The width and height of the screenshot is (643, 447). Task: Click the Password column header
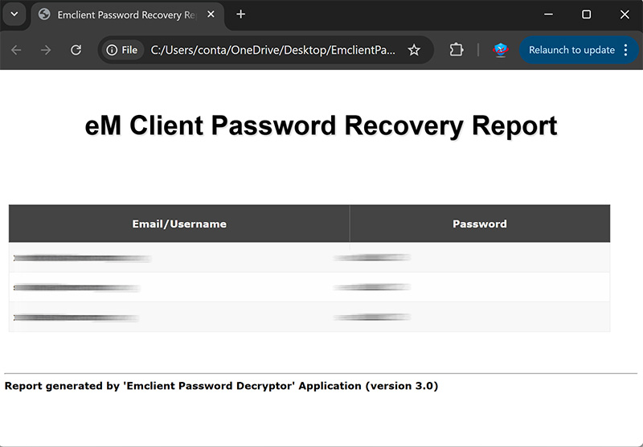click(480, 223)
